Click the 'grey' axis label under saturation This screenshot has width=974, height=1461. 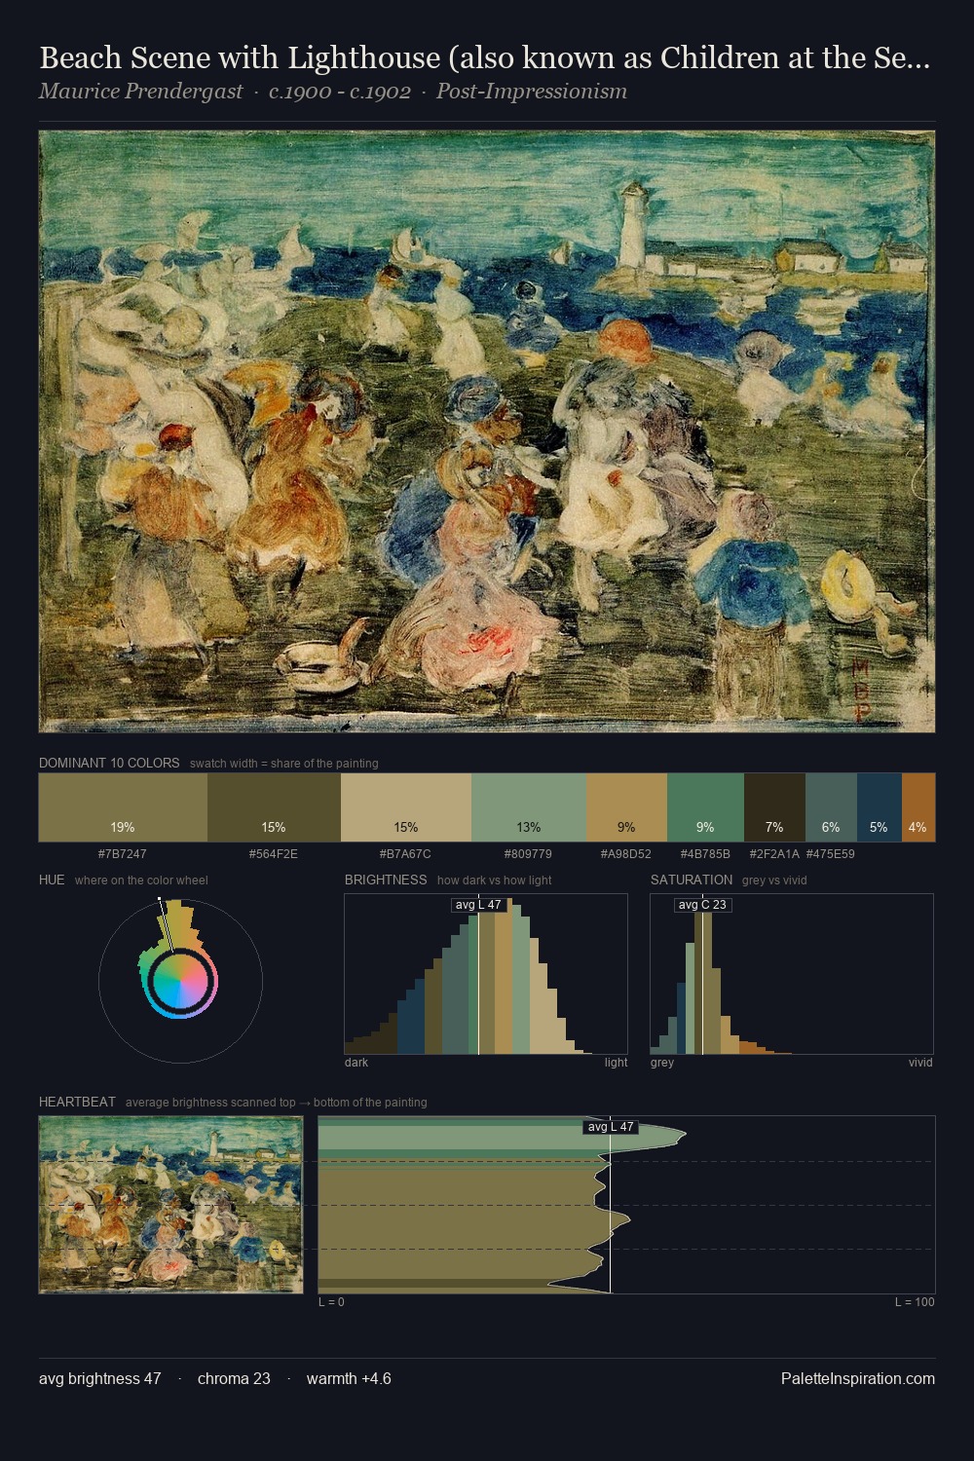click(662, 1062)
